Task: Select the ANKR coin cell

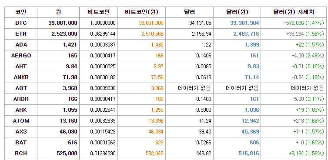Action: (21, 77)
